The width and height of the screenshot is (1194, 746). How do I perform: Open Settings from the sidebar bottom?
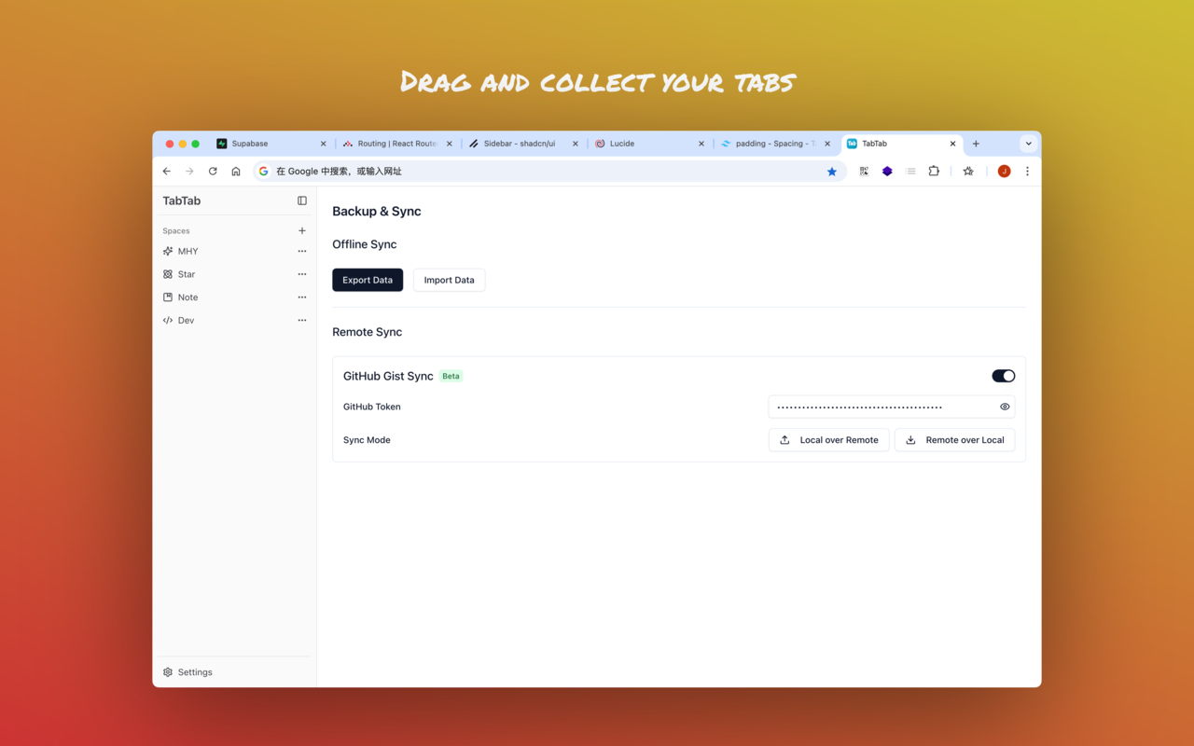[187, 671]
